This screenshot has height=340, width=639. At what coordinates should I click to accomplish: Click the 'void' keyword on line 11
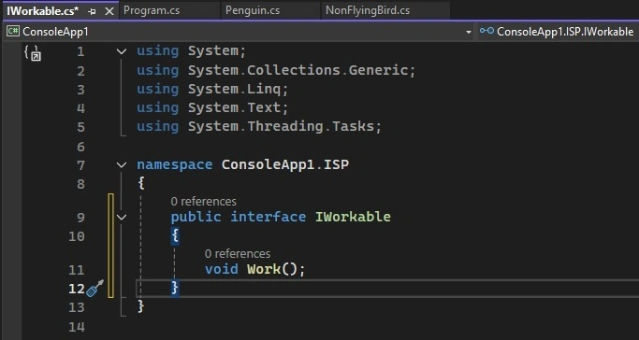click(x=222, y=269)
